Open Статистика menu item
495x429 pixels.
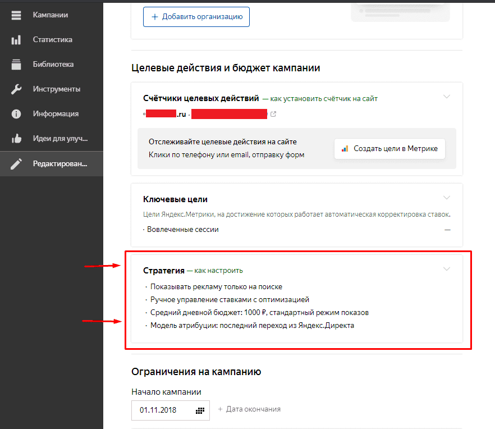tap(52, 40)
